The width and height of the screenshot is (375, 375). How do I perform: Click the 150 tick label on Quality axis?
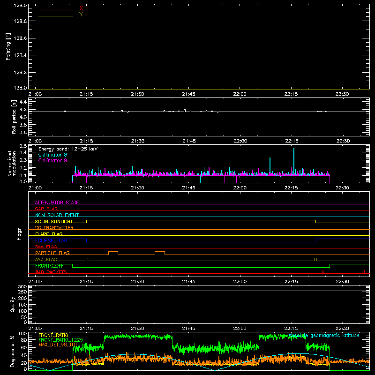click(22, 305)
